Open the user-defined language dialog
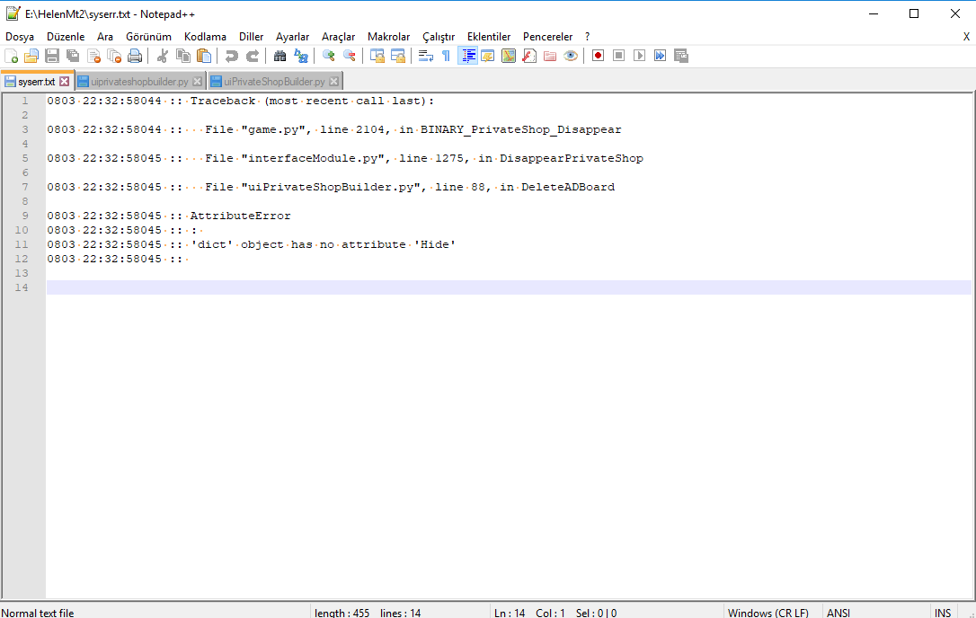 point(488,56)
